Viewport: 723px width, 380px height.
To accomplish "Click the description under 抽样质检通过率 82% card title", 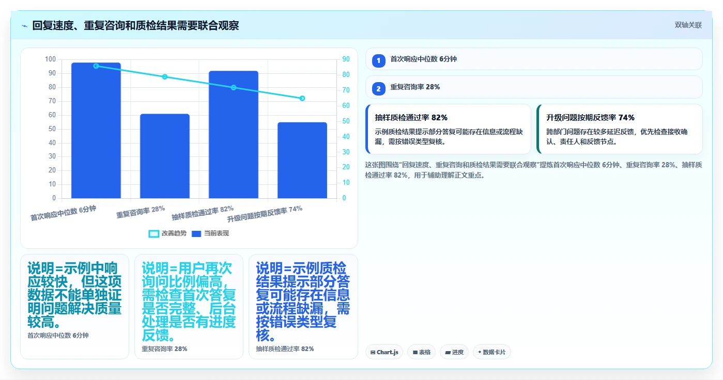I will tap(449, 137).
